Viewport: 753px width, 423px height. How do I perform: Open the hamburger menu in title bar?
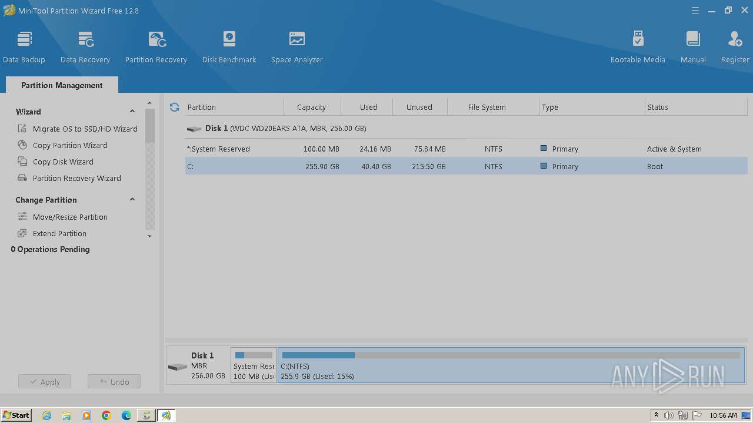pyautogui.click(x=695, y=10)
